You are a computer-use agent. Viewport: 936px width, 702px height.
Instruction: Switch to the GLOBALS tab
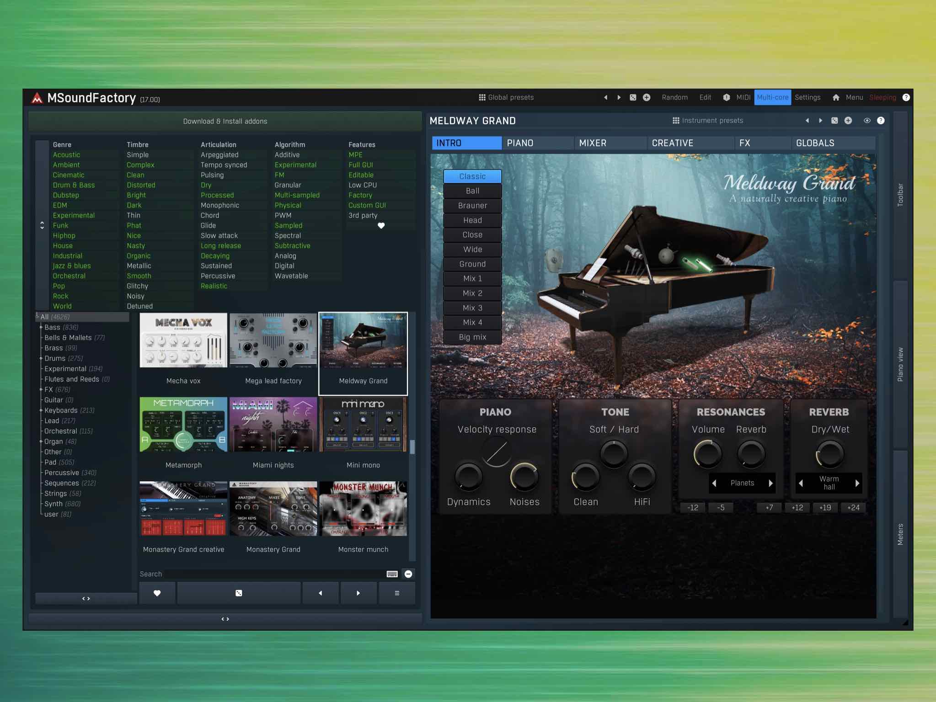834,143
